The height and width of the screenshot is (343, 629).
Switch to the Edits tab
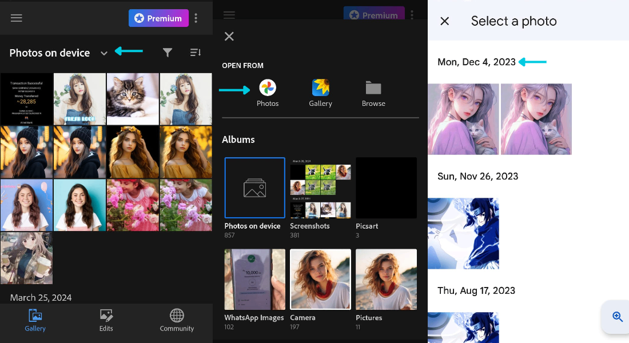click(106, 321)
